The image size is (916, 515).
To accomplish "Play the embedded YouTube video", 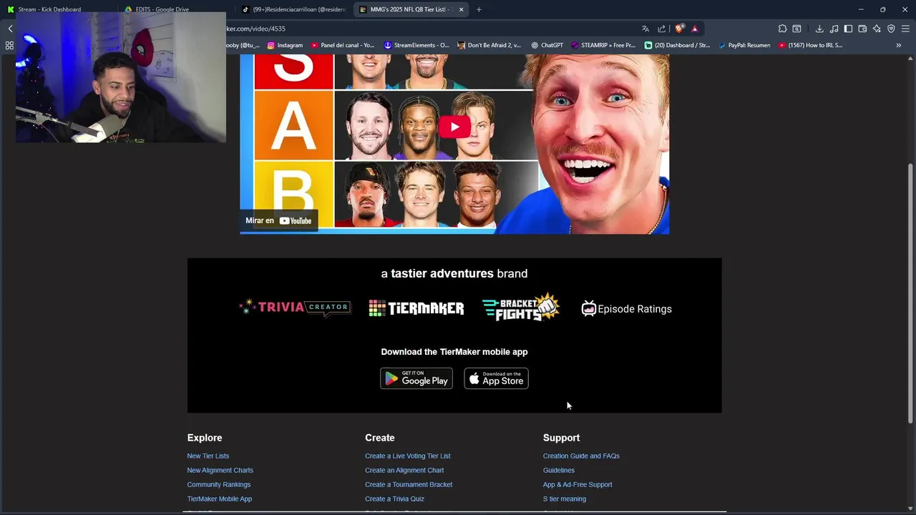I will (x=454, y=127).
